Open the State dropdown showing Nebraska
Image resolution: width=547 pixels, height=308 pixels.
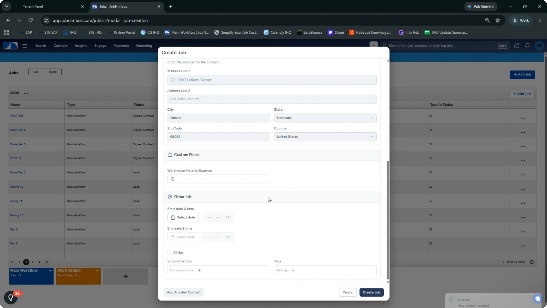(x=325, y=118)
